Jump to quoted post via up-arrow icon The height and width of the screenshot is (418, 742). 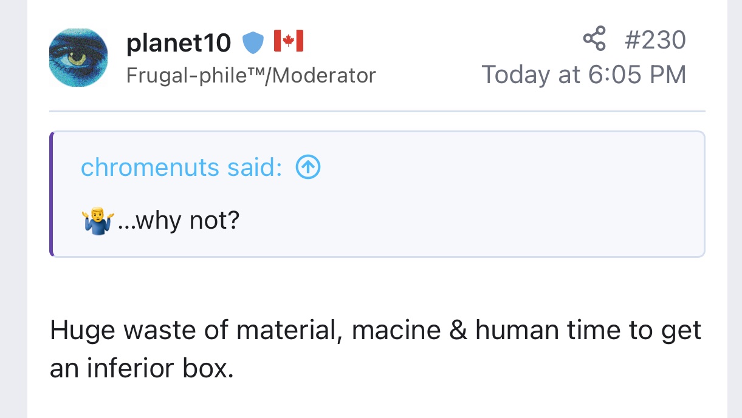click(x=307, y=167)
